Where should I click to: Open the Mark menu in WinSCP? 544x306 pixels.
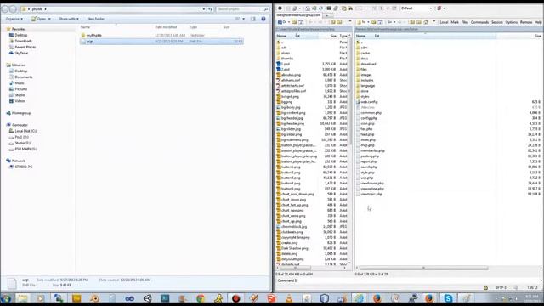click(455, 22)
